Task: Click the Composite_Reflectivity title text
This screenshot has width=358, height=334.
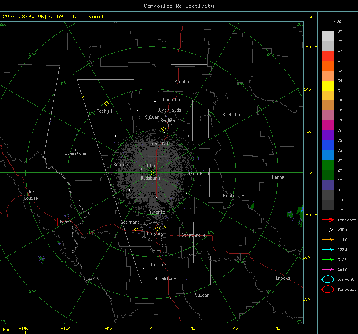Action: click(179, 6)
